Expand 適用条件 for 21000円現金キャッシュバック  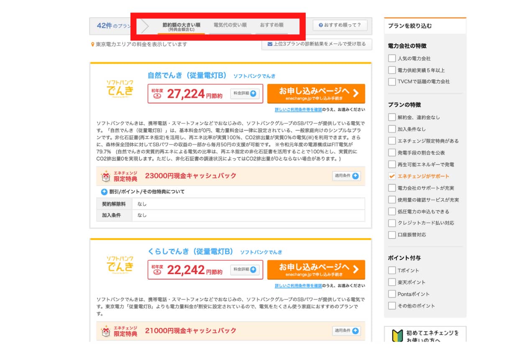pyautogui.click(x=346, y=331)
